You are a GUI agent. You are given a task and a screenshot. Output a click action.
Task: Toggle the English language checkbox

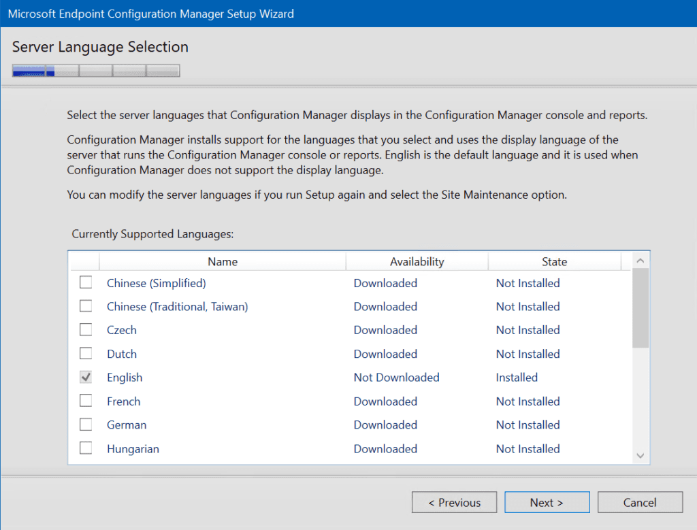(86, 377)
